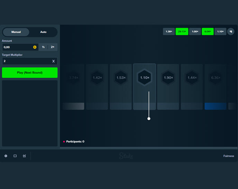Image resolution: width=238 pixels, height=189 pixels.
Task: Clear target multiplier with X icon
Action: (x=53, y=61)
